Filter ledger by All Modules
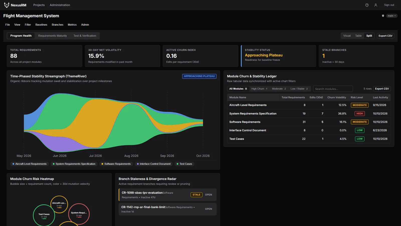 (238, 89)
